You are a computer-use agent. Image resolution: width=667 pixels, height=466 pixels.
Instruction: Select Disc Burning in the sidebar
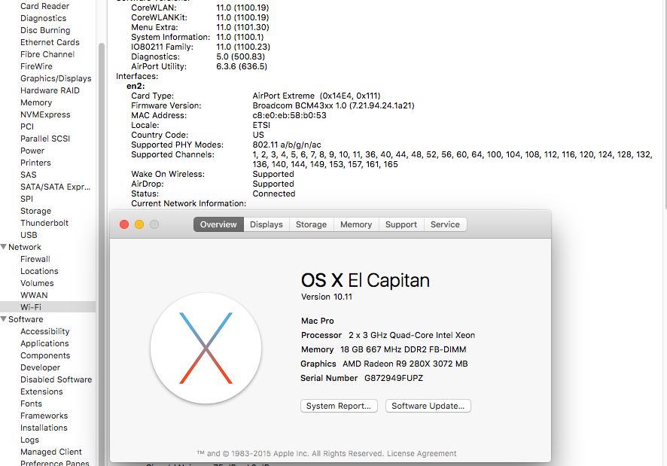(x=45, y=30)
